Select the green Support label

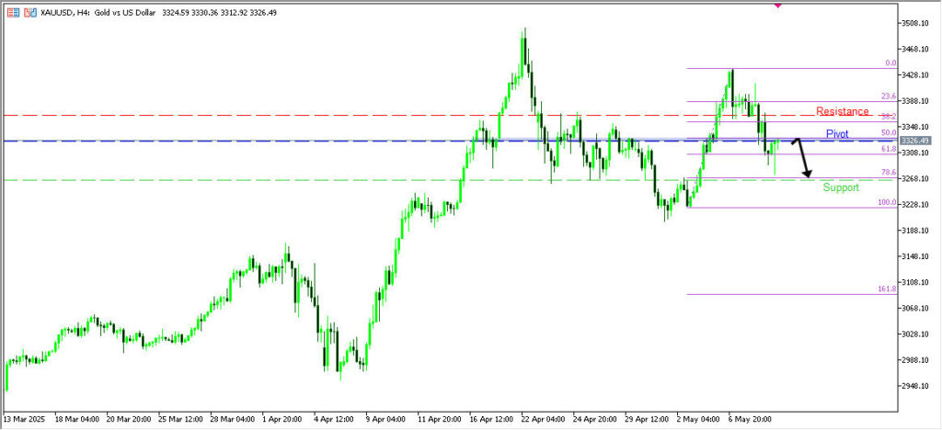(x=841, y=187)
